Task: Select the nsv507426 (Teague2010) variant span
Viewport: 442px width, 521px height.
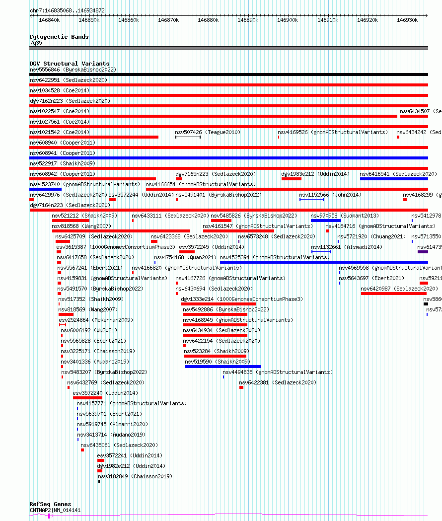Action: pos(188,137)
